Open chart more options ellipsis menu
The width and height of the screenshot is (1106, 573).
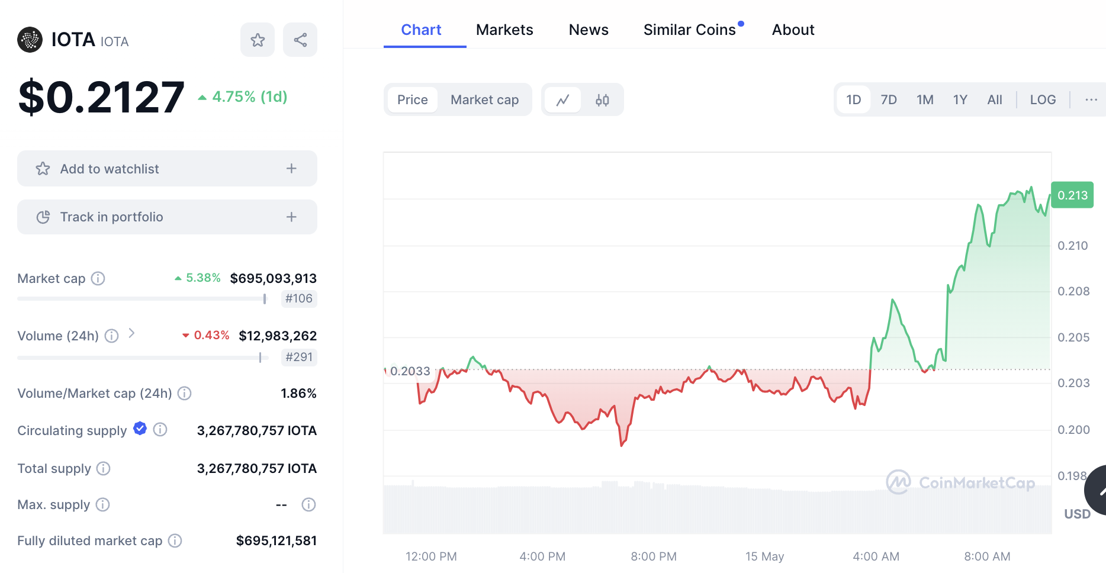[1091, 100]
